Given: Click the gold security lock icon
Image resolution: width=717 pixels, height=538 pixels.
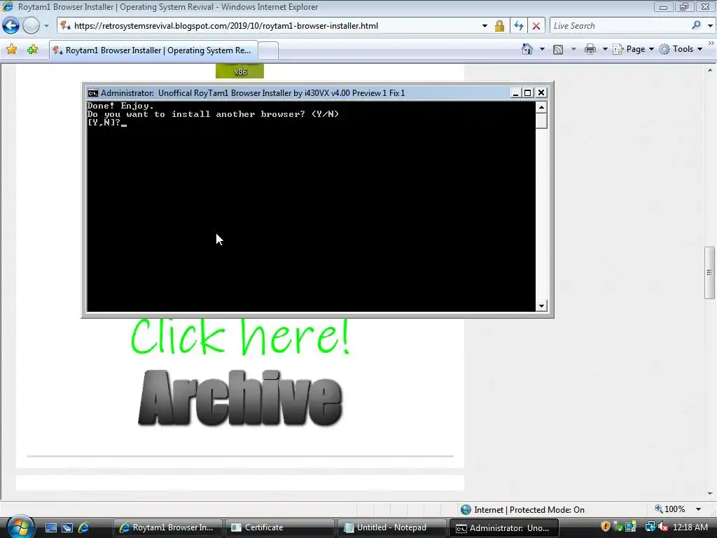Looking at the screenshot, I should click(499, 26).
